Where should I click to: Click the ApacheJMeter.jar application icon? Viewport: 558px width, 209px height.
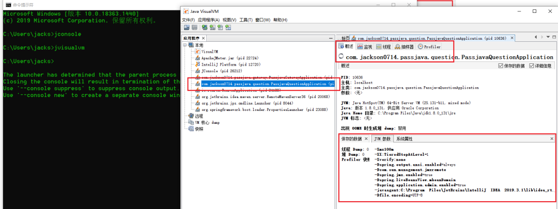(197, 59)
